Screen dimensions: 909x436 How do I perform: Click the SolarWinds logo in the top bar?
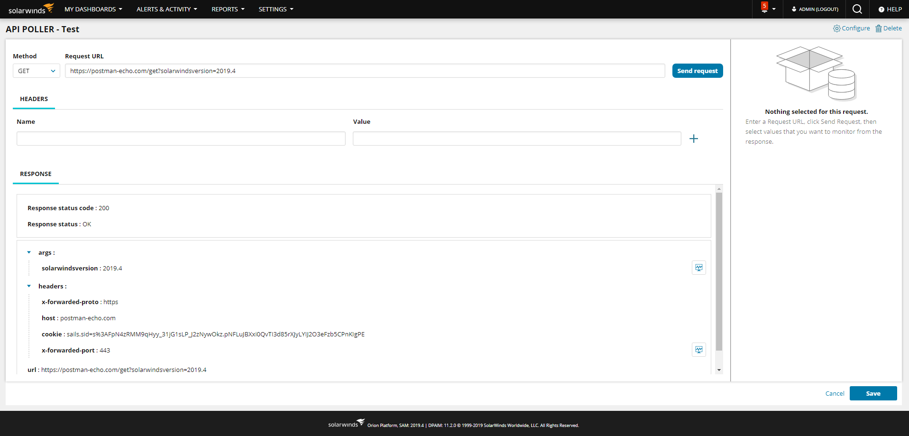coord(31,9)
